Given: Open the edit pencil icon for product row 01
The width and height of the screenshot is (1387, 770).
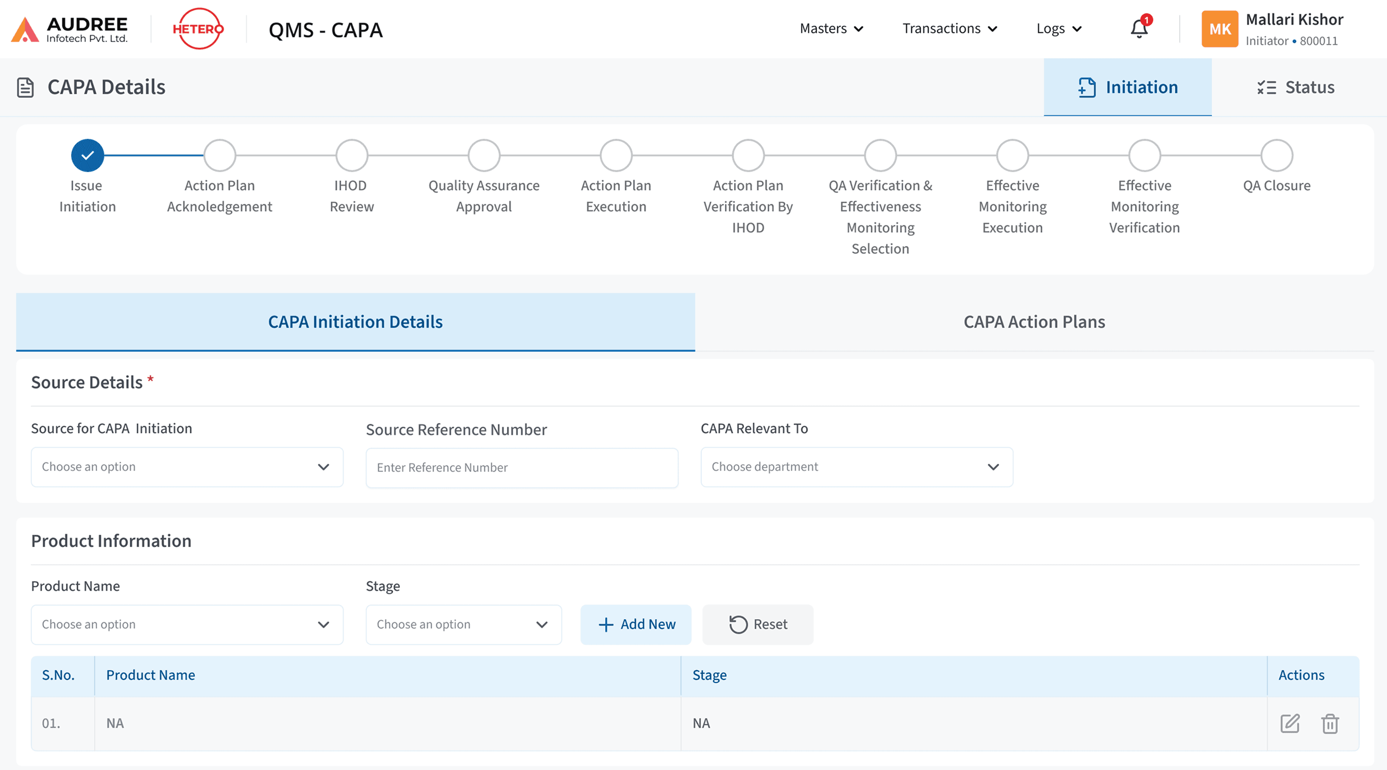Looking at the screenshot, I should (x=1289, y=724).
